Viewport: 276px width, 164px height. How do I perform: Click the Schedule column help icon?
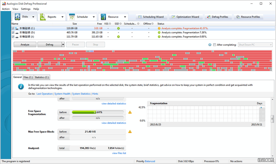click(138, 24)
